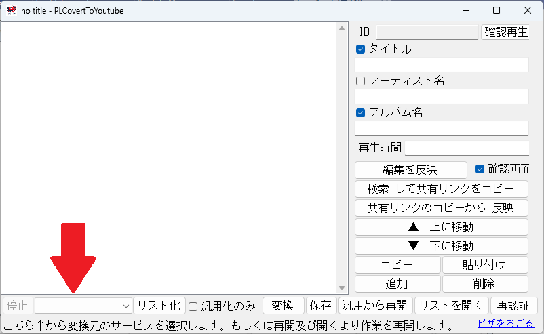This screenshot has width=544, height=334.
Task: Disable the 確認画面 checkbox
Action: point(480,169)
